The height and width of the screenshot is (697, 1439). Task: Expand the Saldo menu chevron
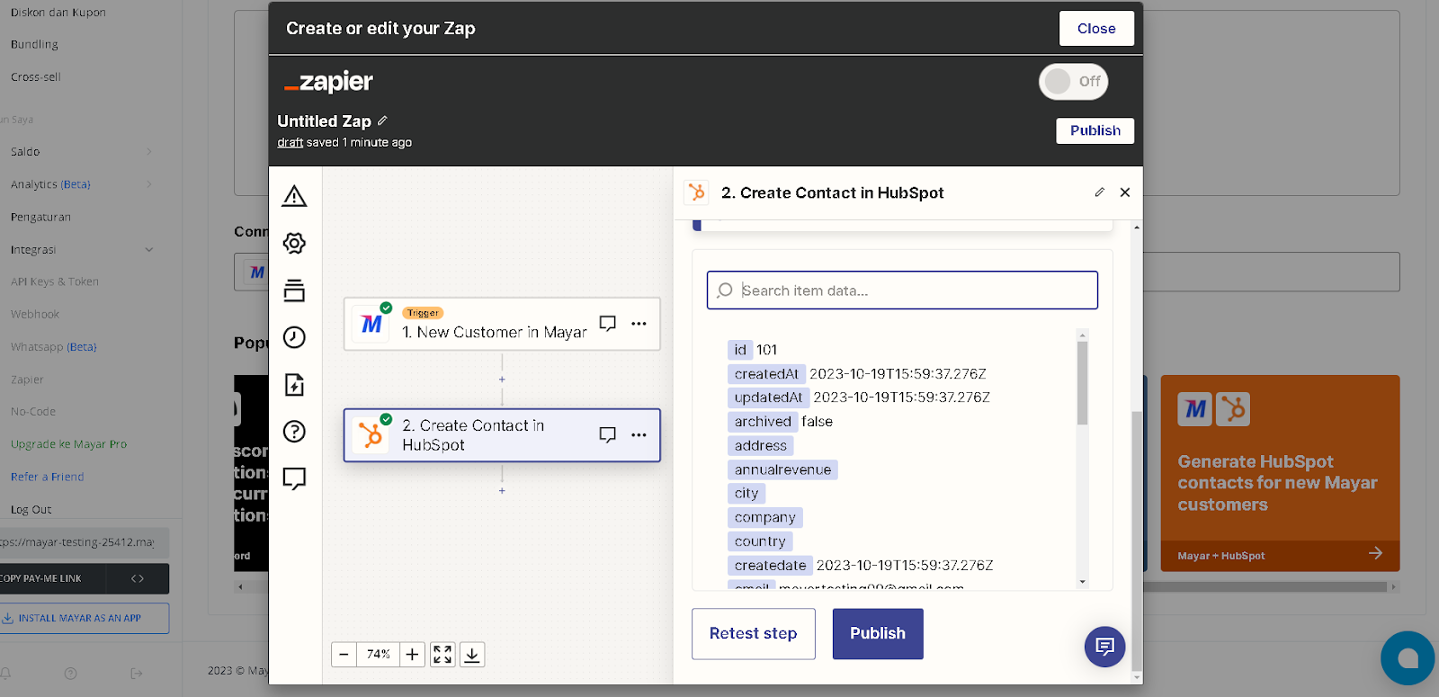(x=149, y=152)
